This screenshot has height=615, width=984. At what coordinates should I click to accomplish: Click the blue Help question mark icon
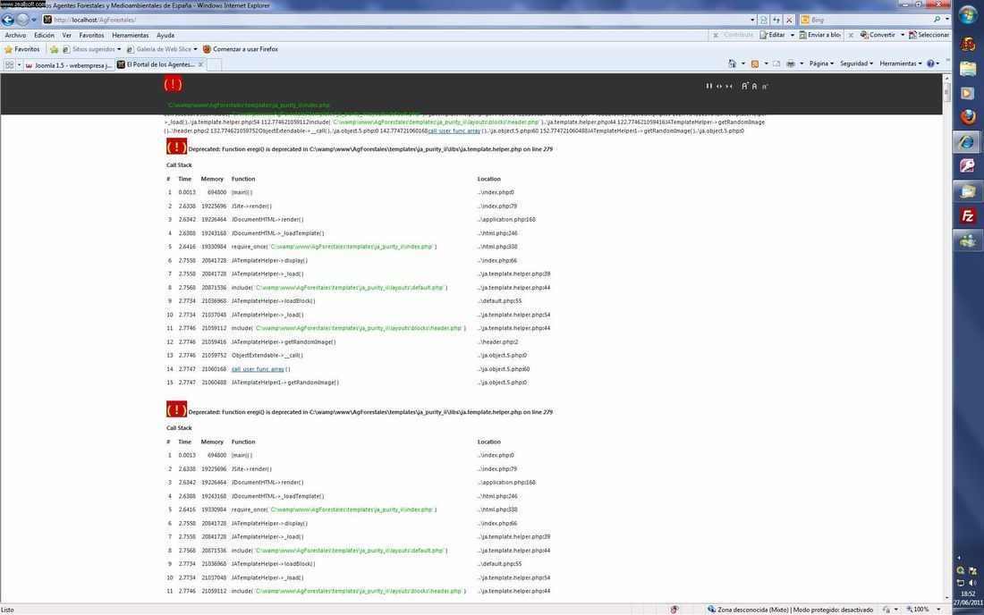point(930,63)
